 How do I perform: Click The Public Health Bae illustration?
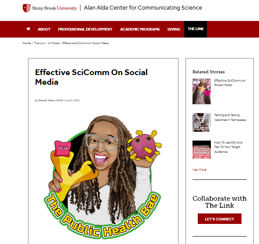pyautogui.click(x=102, y=177)
